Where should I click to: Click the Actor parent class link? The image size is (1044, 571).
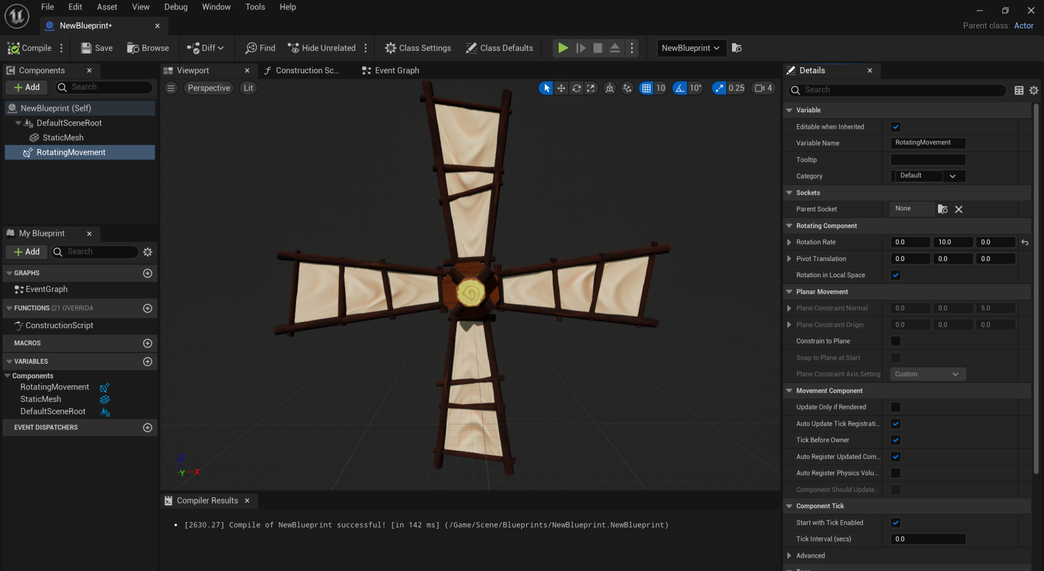tap(1024, 25)
